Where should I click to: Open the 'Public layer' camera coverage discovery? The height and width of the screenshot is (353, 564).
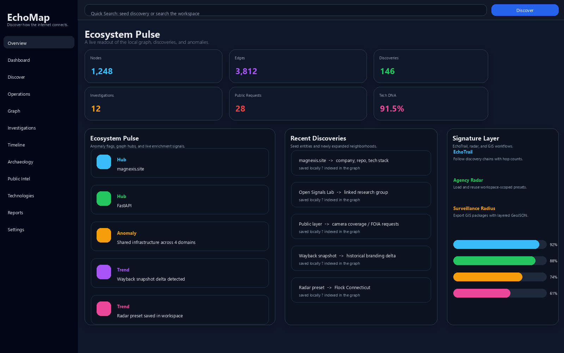361,226
